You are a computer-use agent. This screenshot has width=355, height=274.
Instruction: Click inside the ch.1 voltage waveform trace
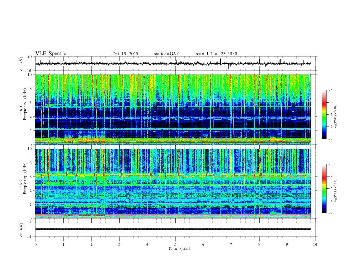[x=173, y=64]
